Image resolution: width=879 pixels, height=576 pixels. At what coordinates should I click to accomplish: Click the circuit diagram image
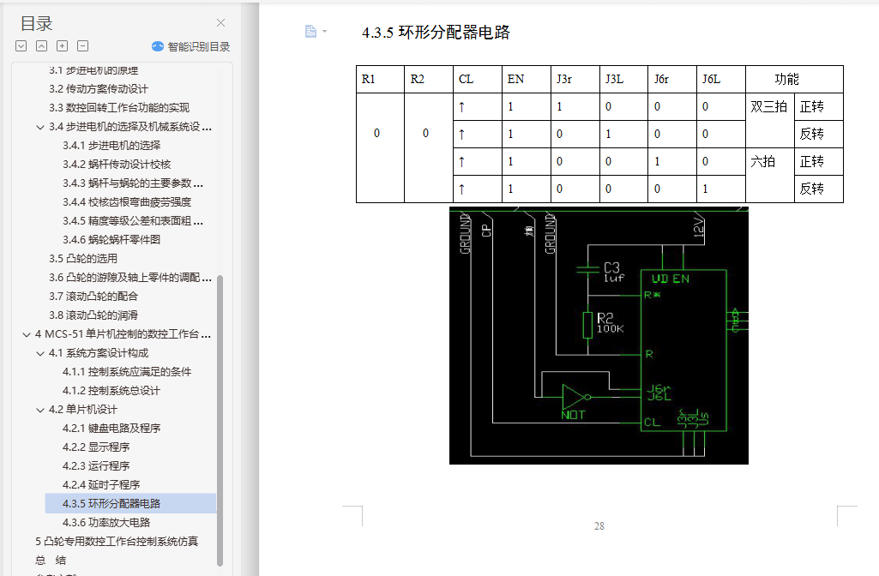pos(599,336)
